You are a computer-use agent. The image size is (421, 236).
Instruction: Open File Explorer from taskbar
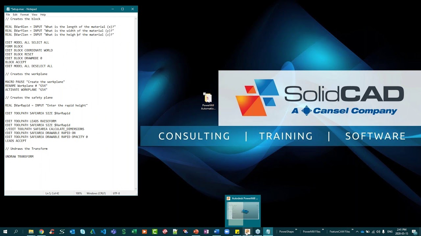coord(31,231)
